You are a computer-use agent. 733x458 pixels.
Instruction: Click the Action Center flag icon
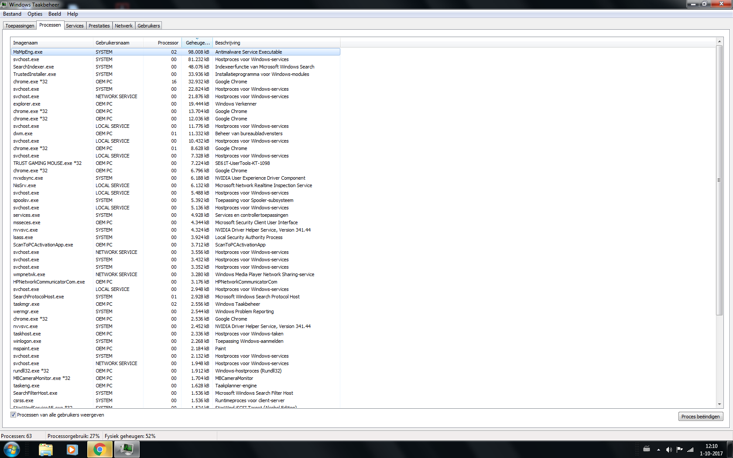tap(679, 450)
